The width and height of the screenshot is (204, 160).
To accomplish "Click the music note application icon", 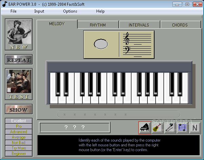I will click(4, 4).
